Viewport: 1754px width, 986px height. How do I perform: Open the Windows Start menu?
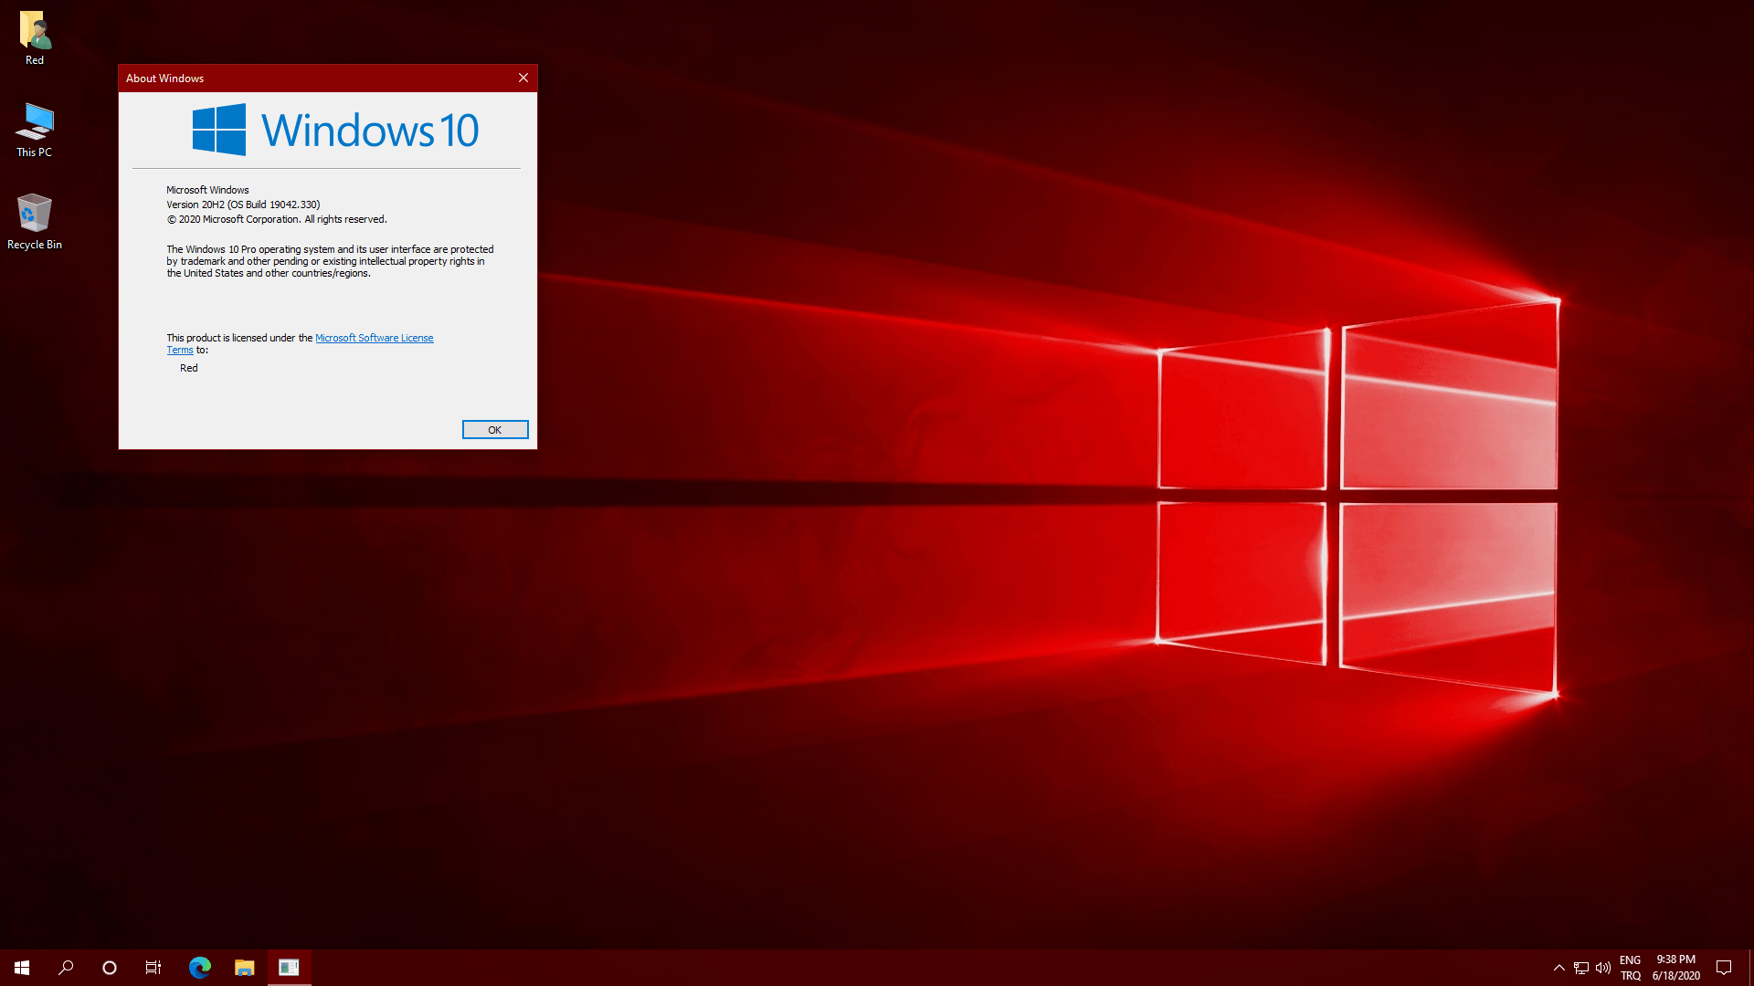point(22,968)
